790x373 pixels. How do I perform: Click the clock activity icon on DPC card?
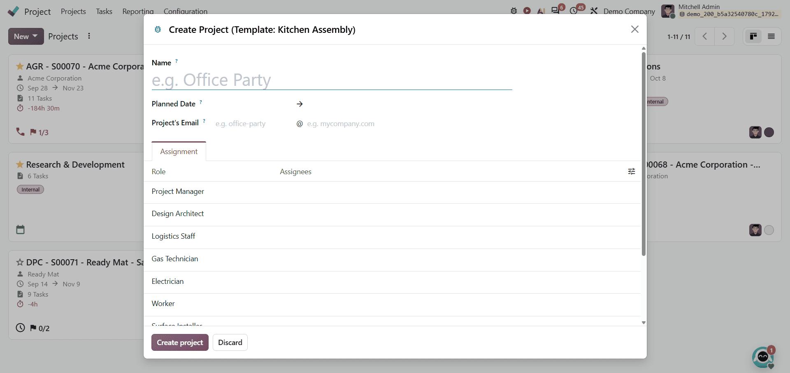(21, 328)
